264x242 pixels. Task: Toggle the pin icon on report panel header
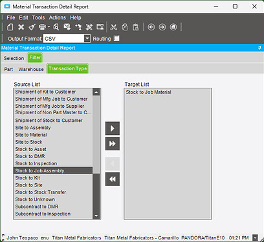[x=259, y=48]
